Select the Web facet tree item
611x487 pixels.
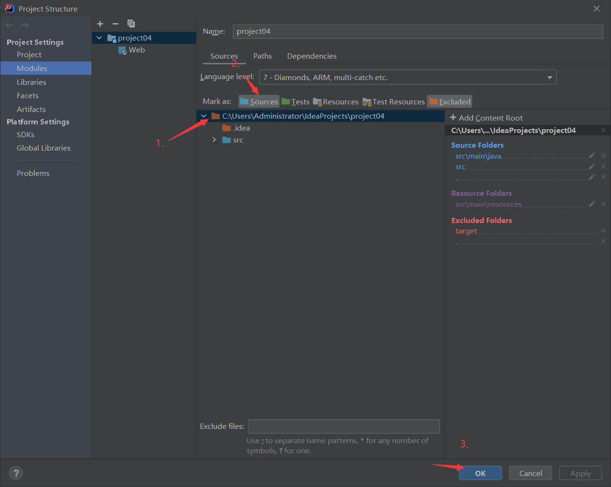(144, 50)
